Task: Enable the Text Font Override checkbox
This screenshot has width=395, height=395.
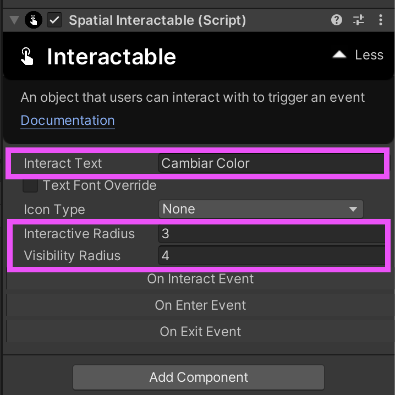Action: (x=30, y=185)
